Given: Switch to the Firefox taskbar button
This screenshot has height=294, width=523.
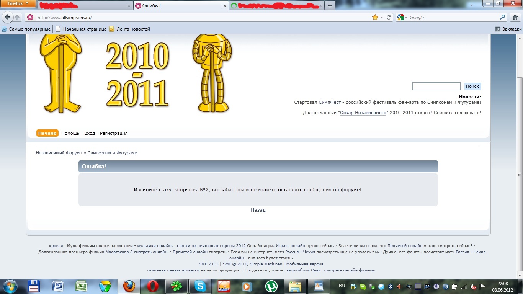Looking at the screenshot, I should [x=129, y=286].
